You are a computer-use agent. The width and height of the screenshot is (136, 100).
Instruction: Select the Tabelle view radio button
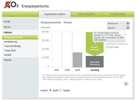60,90
